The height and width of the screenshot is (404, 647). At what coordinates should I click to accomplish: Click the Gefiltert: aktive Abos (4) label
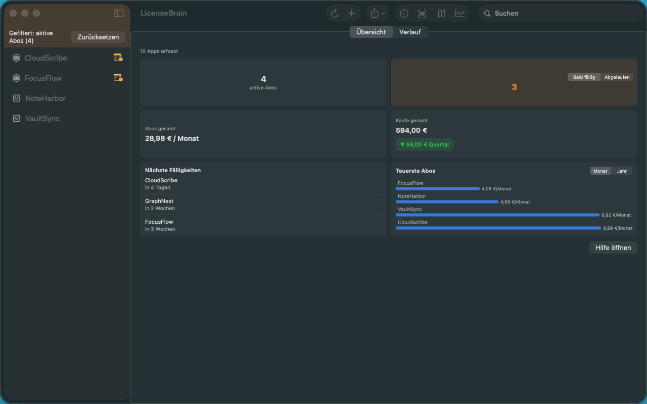[x=31, y=37]
